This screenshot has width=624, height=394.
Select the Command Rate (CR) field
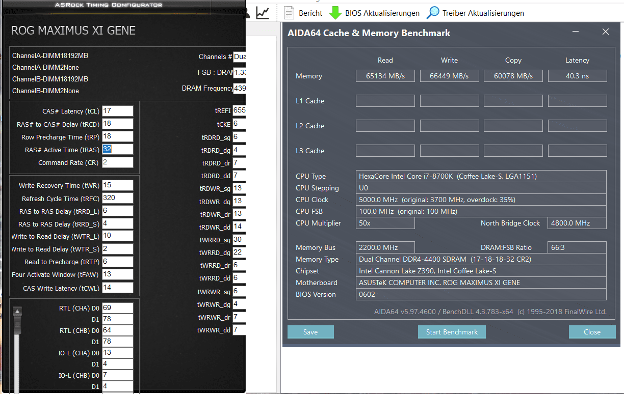(x=118, y=162)
